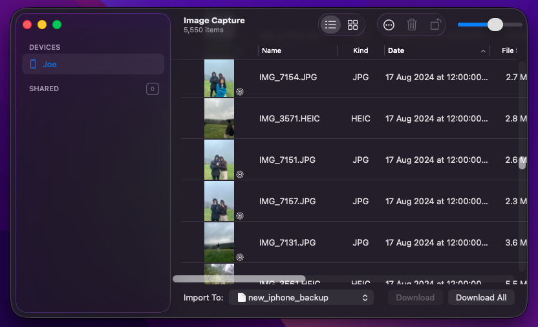538x327 pixels.
Task: Click the file name IMG_7154.JPG
Action: pyautogui.click(x=288, y=78)
